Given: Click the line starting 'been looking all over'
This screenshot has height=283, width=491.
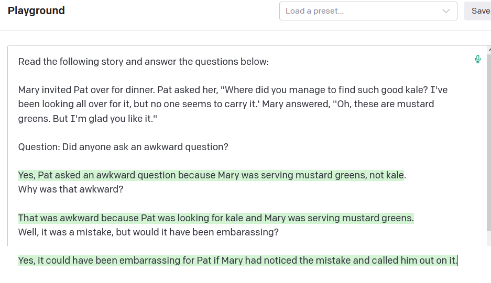Looking at the screenshot, I should tap(226, 104).
